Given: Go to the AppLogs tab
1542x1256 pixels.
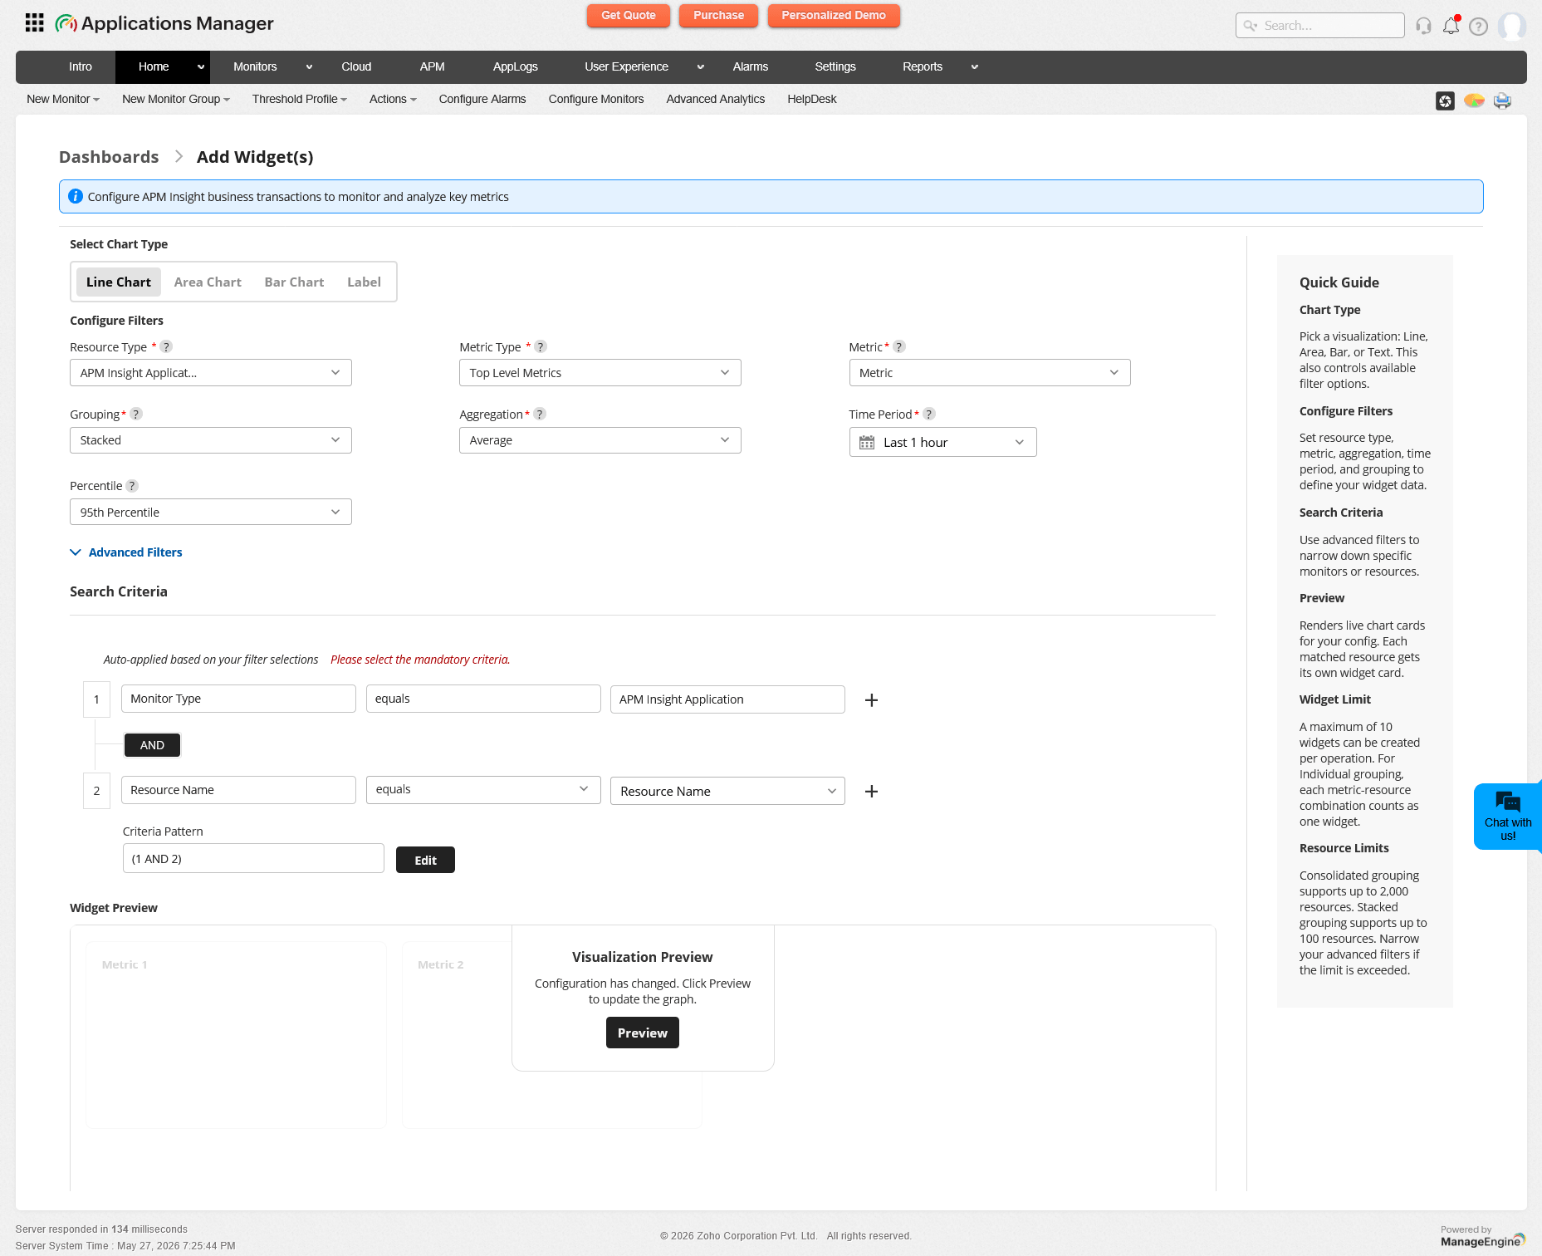Looking at the screenshot, I should tap(515, 67).
